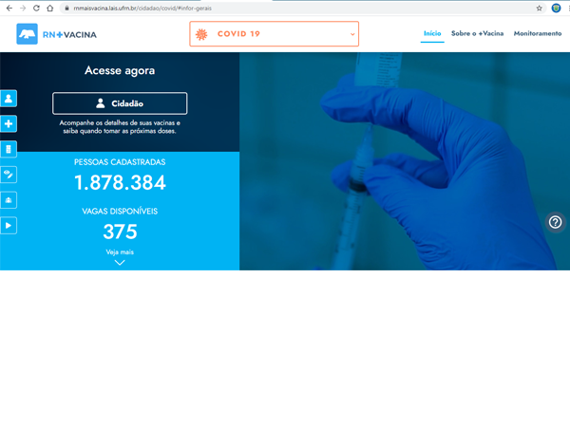Reload the page with refresh icon
The image size is (570, 427).
click(36, 8)
